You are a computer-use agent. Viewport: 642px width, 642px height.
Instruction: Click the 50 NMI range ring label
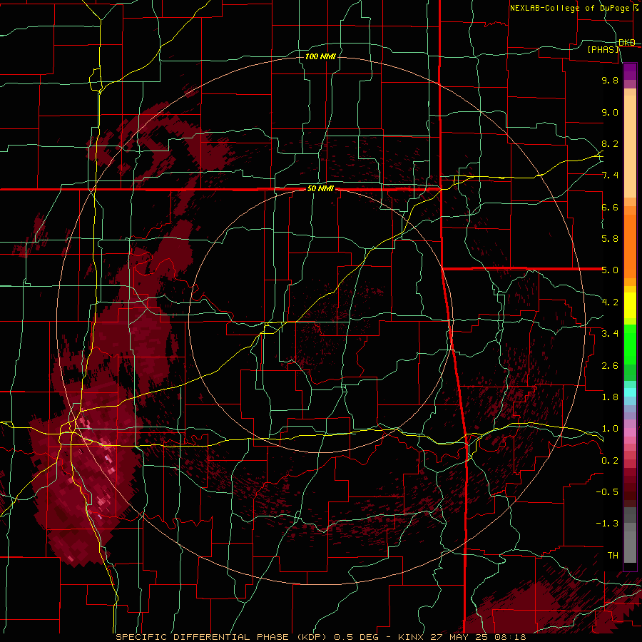tap(320, 189)
